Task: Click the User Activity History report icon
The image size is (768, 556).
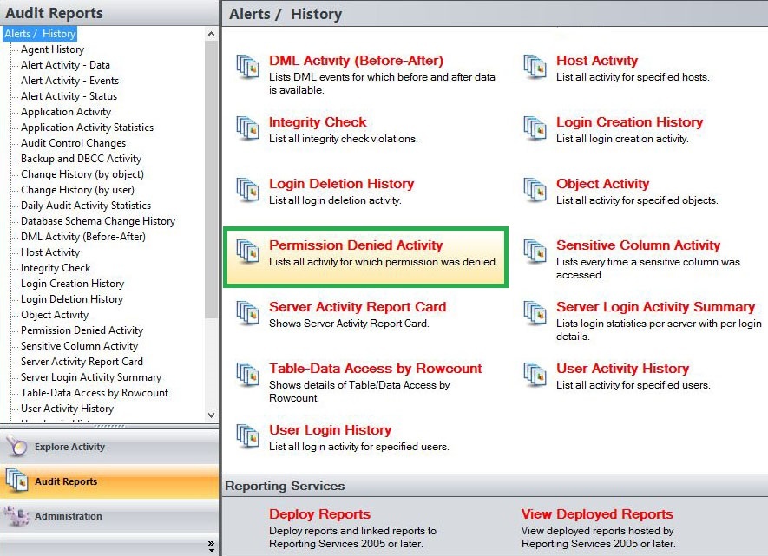Action: pyautogui.click(x=535, y=375)
